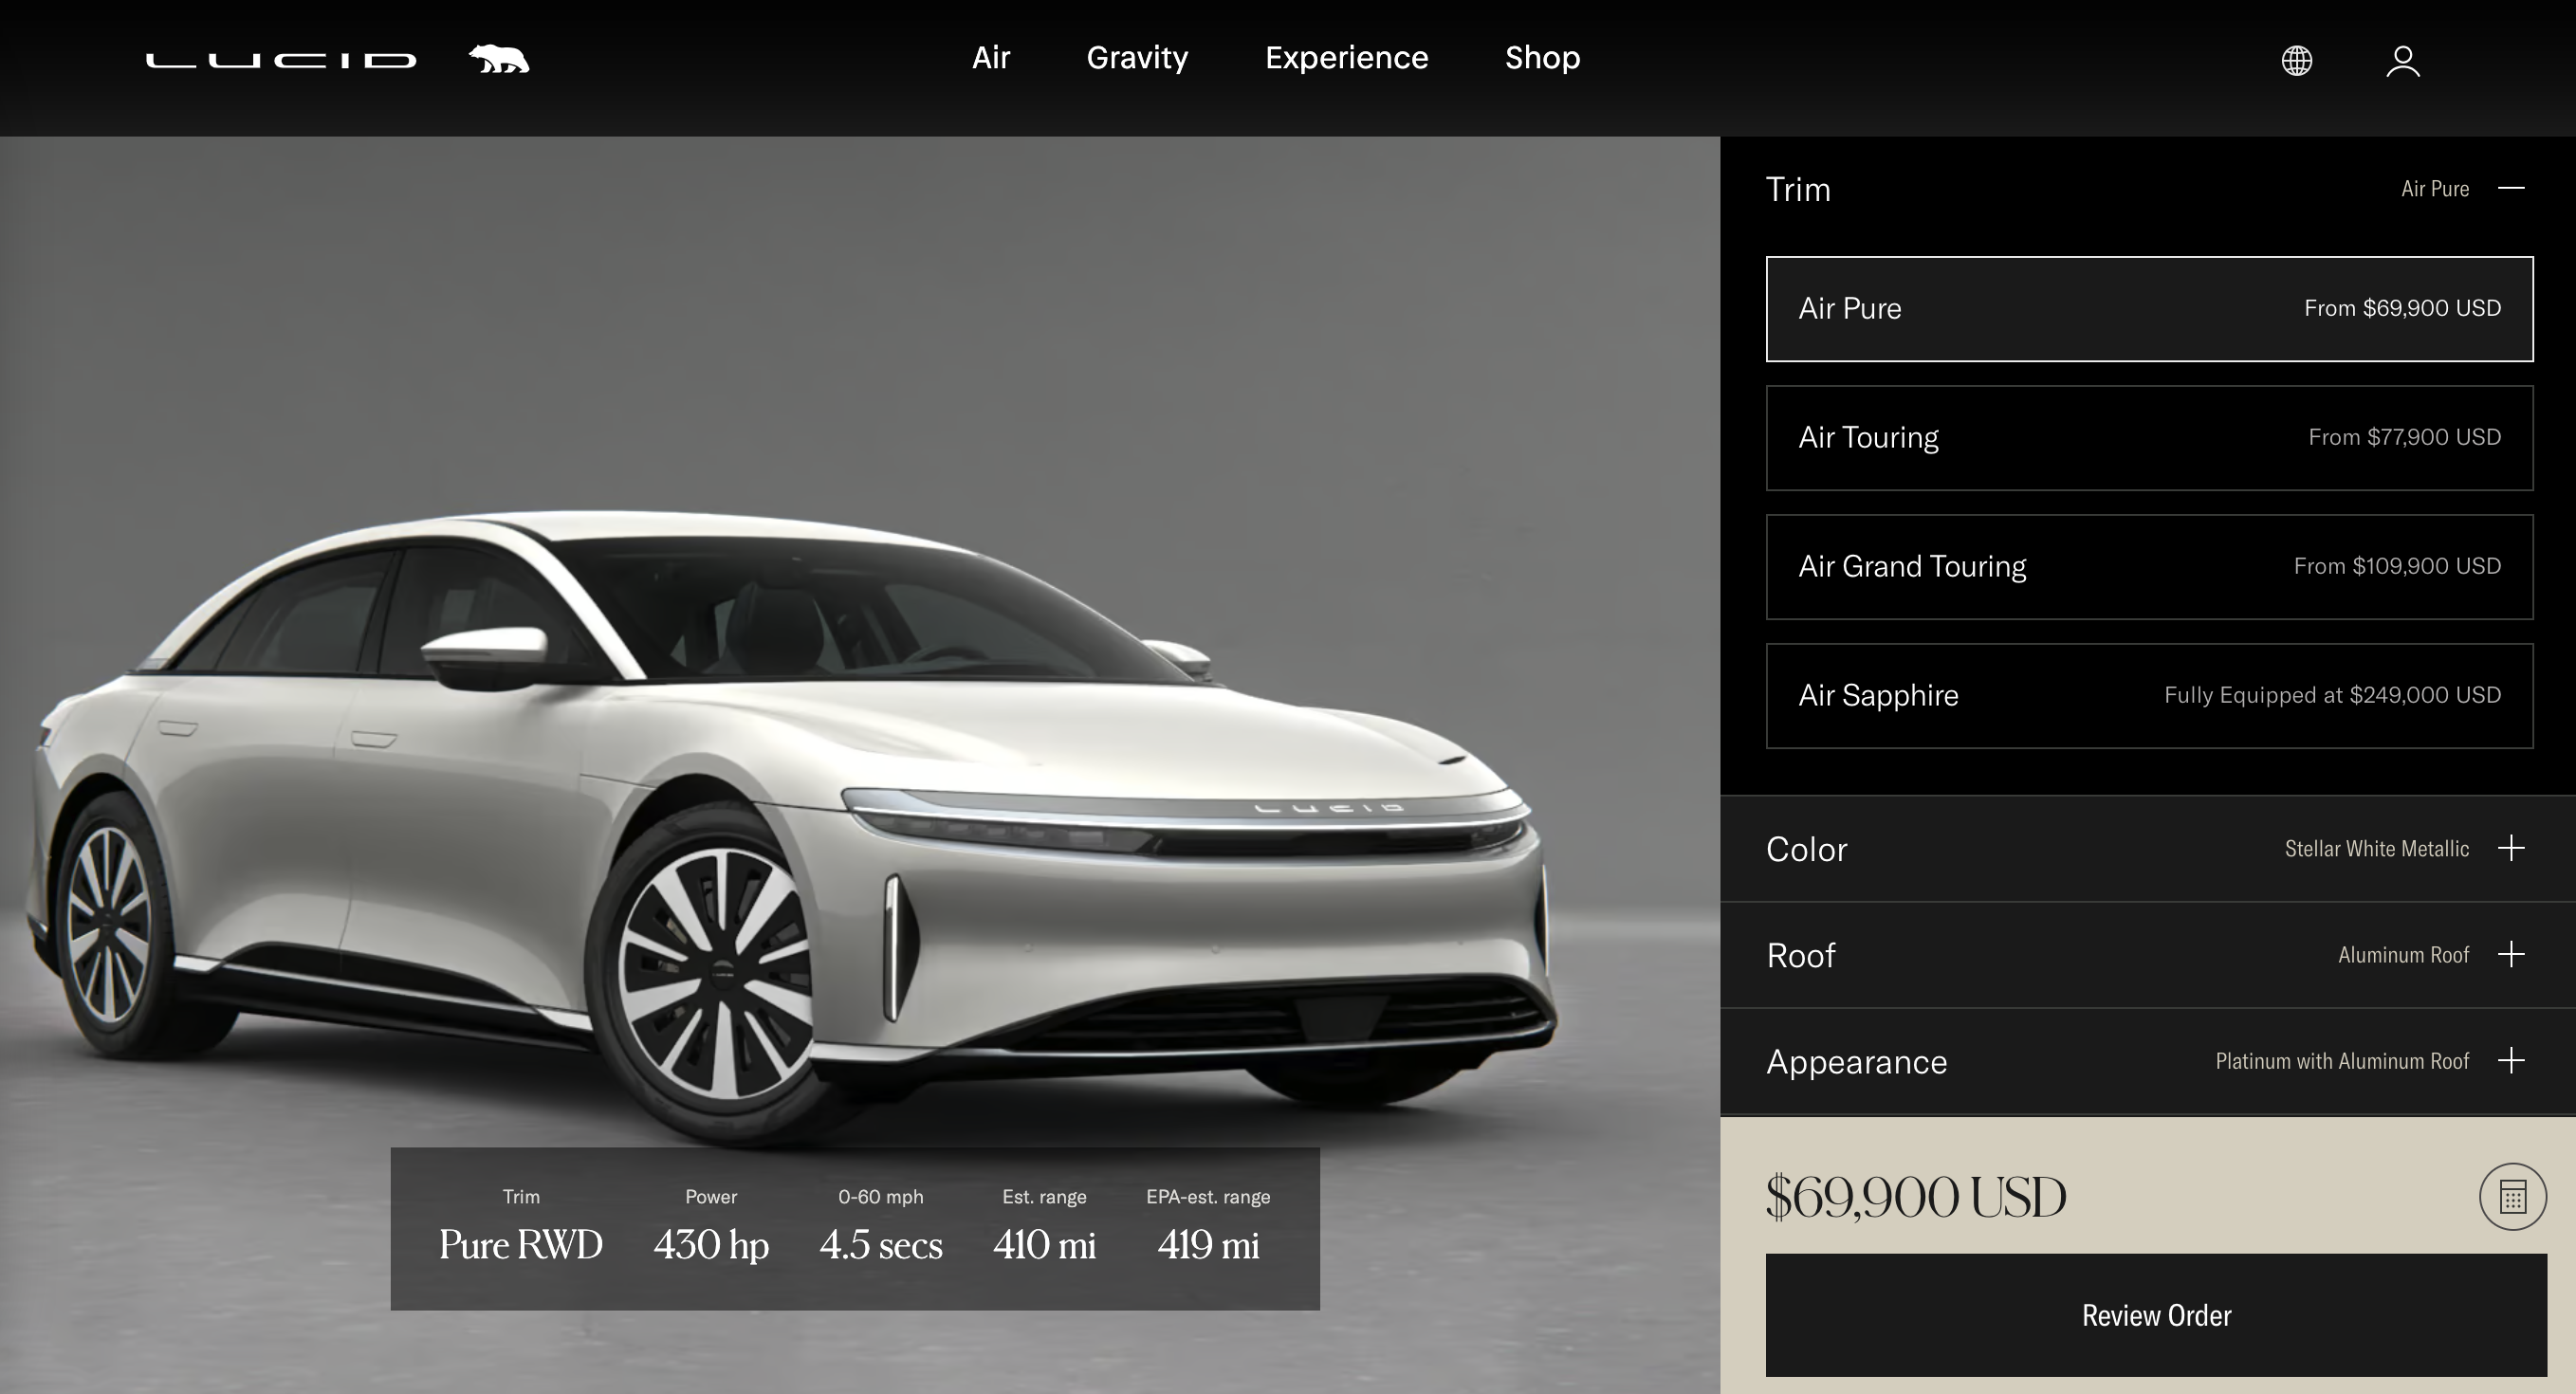The image size is (2576, 1394).
Task: Expand the Roof section
Action: [x=1801, y=955]
